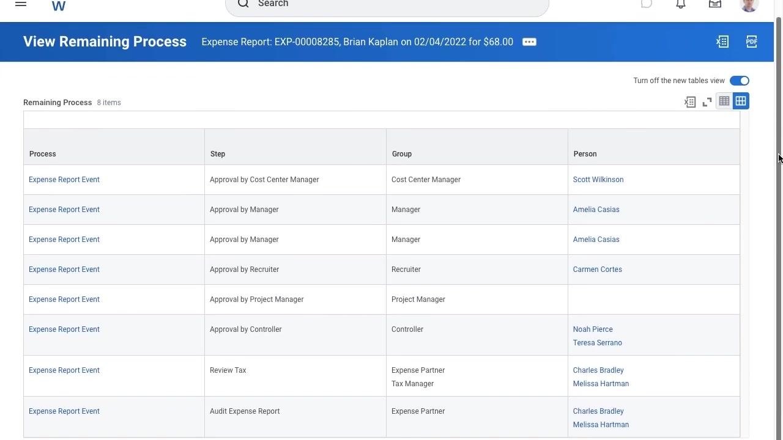The image size is (783, 440).
Task: Export Remaining Process table to Excel
Action: coord(690,102)
